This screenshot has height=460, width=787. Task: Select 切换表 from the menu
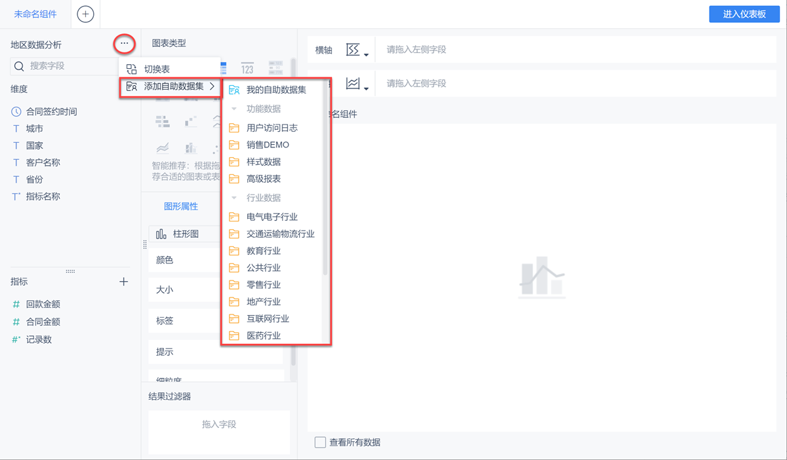point(169,69)
